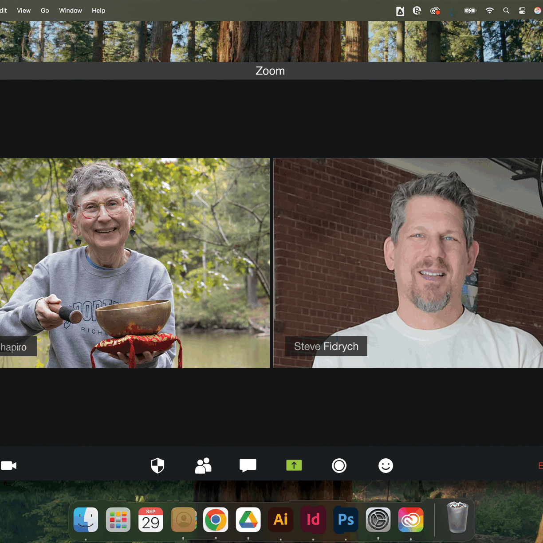
Task: Open the Participants panel
Action: tap(203, 465)
